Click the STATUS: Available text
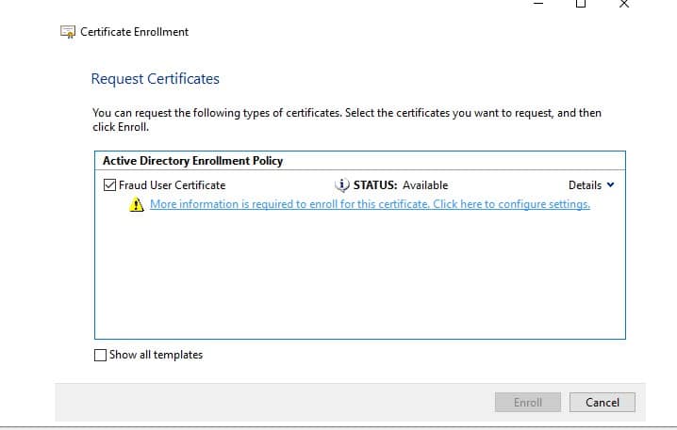The width and height of the screenshot is (677, 430). 400,185
